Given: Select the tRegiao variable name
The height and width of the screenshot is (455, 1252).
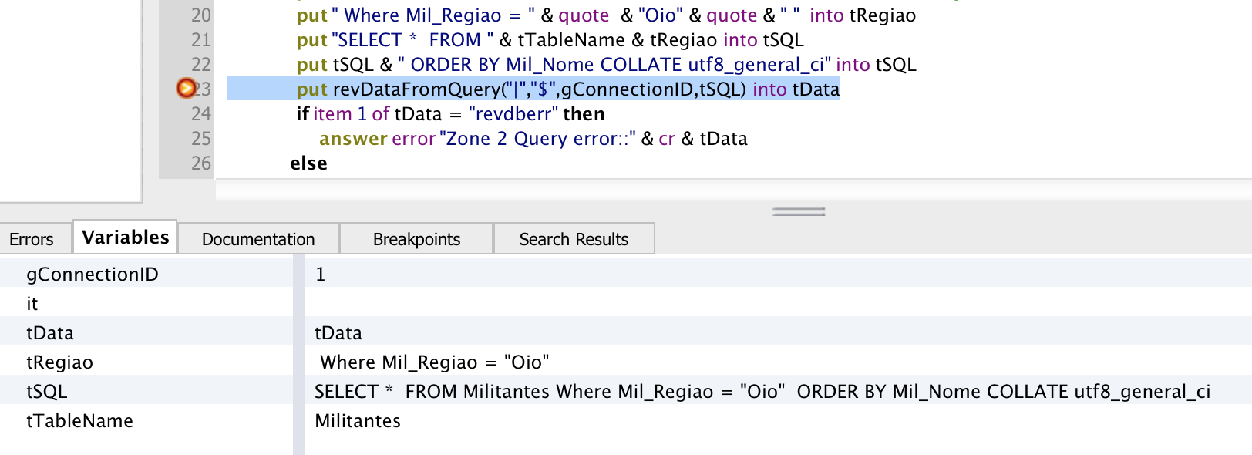Looking at the screenshot, I should coord(59,362).
